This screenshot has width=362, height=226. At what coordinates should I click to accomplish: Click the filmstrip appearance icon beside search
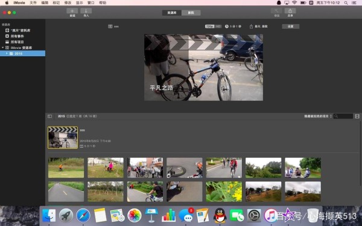(357, 116)
